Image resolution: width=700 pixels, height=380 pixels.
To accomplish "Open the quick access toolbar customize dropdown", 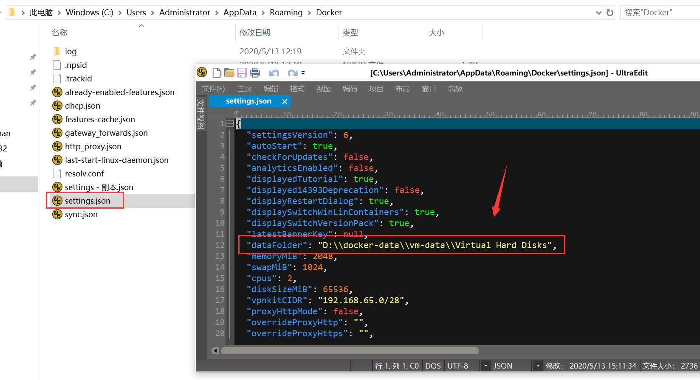I will (303, 73).
